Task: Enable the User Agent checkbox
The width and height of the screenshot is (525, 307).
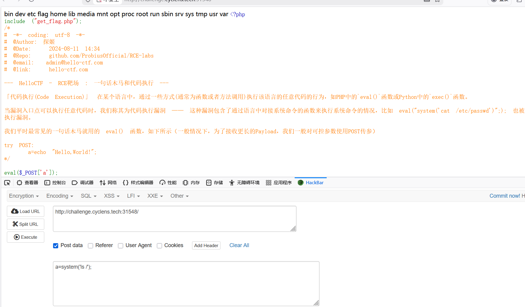Action: point(121,246)
